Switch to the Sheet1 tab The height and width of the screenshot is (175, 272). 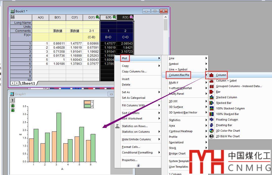pos(28,83)
